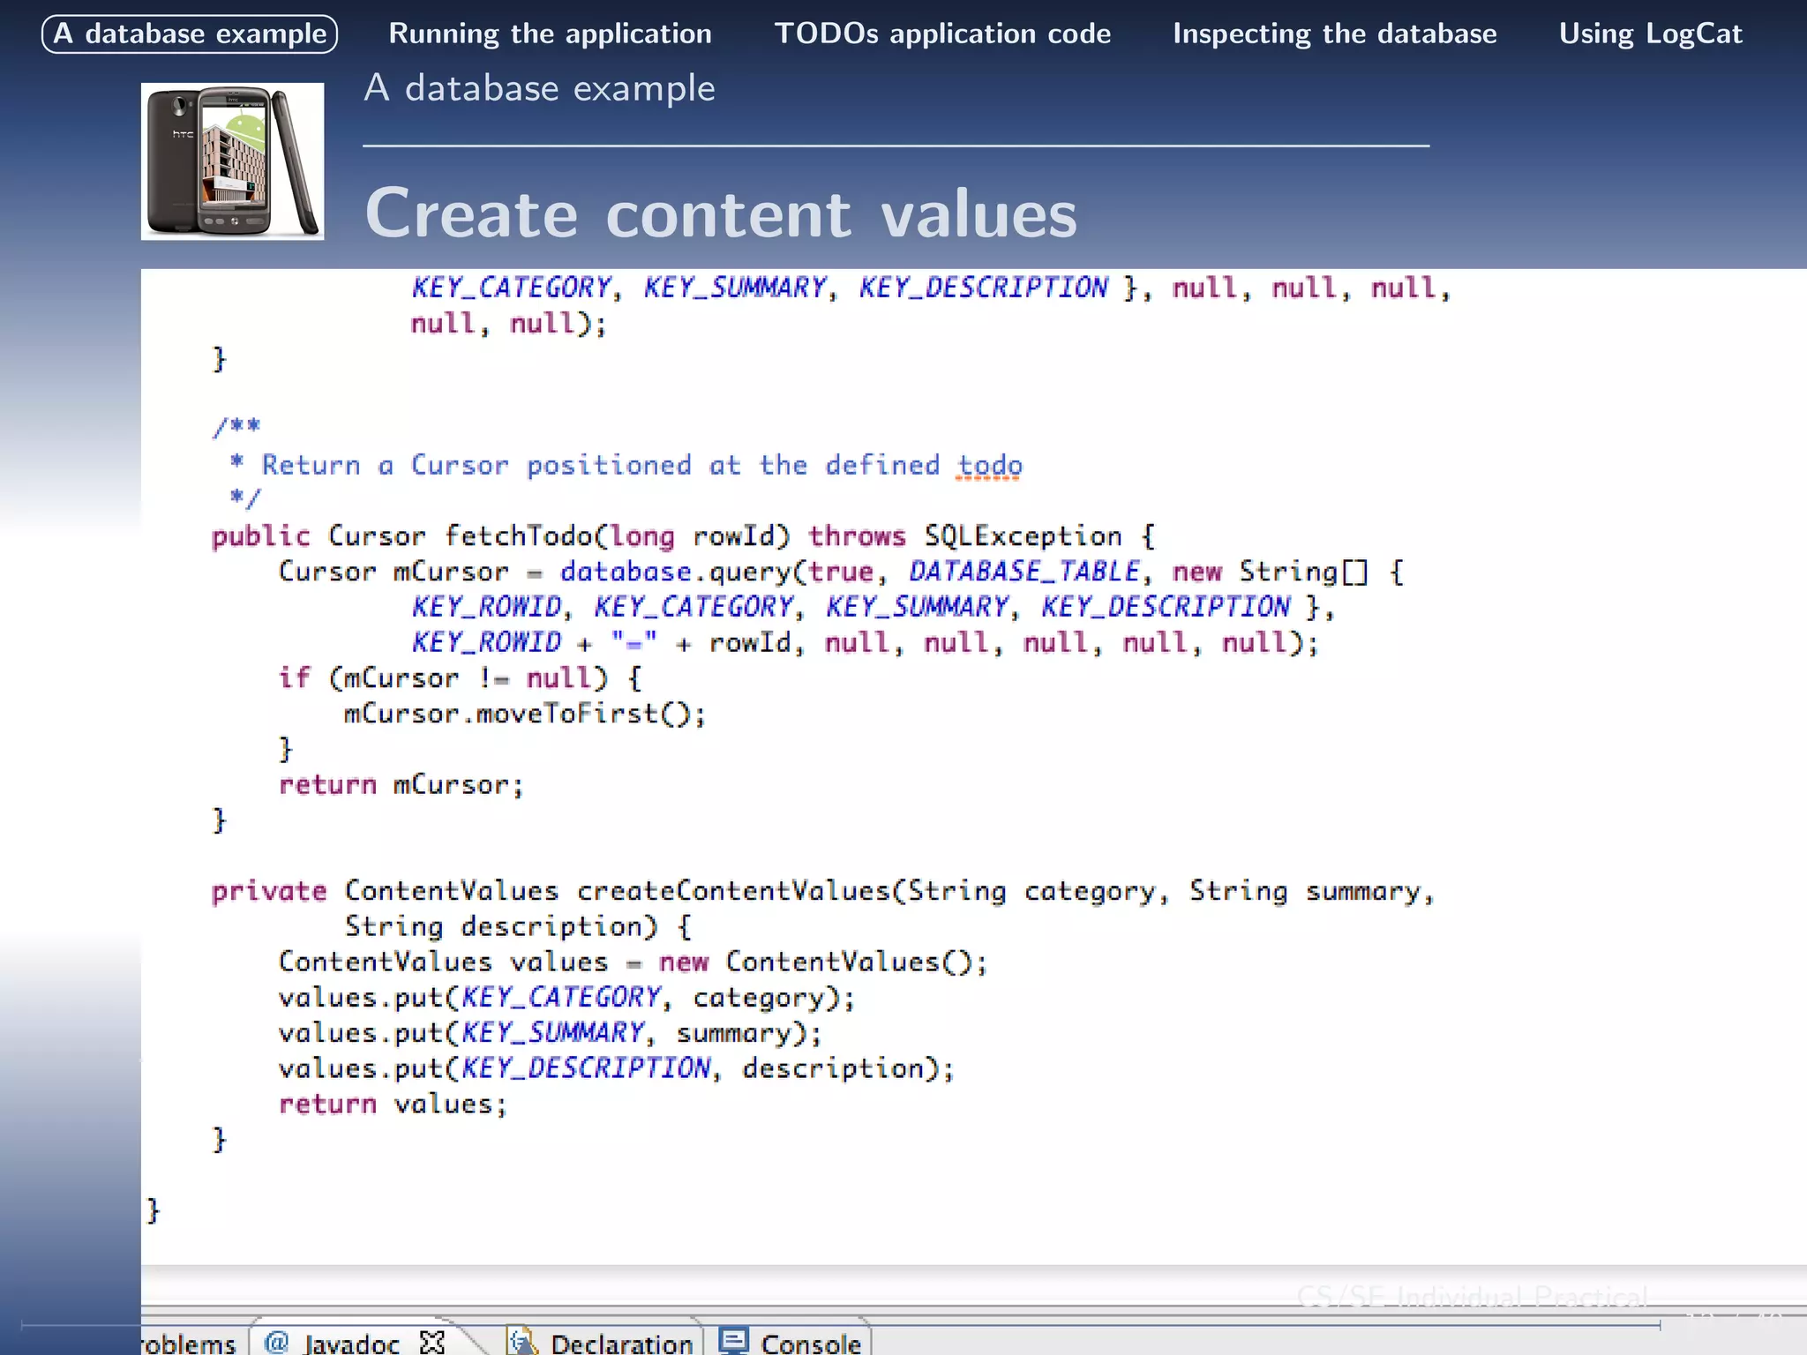1807x1355 pixels.
Task: Close the Javadoc tab with X icon
Action: coord(432,1342)
